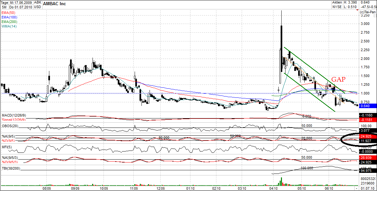This screenshot has width=377, height=202.
Task: Click the red triangle marker below H/L cell
Action: [358, 11]
